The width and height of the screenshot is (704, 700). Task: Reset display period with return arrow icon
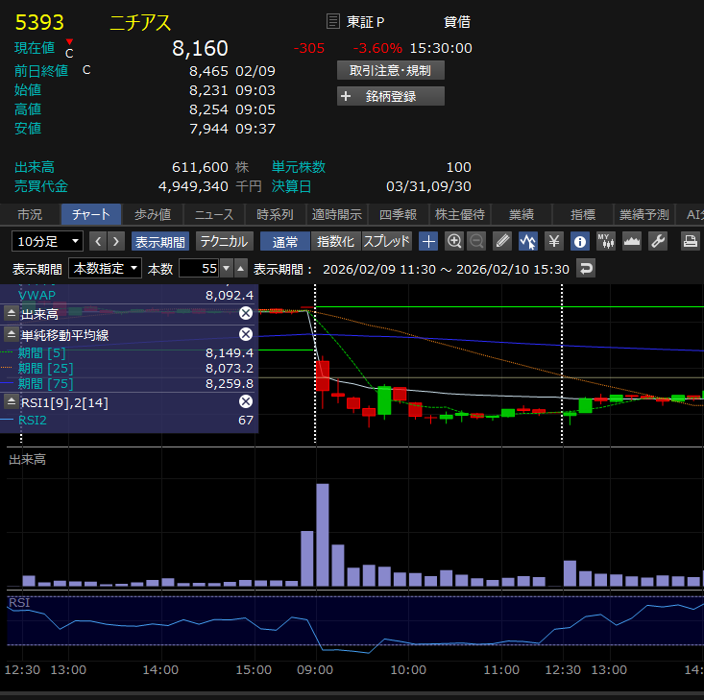click(584, 268)
